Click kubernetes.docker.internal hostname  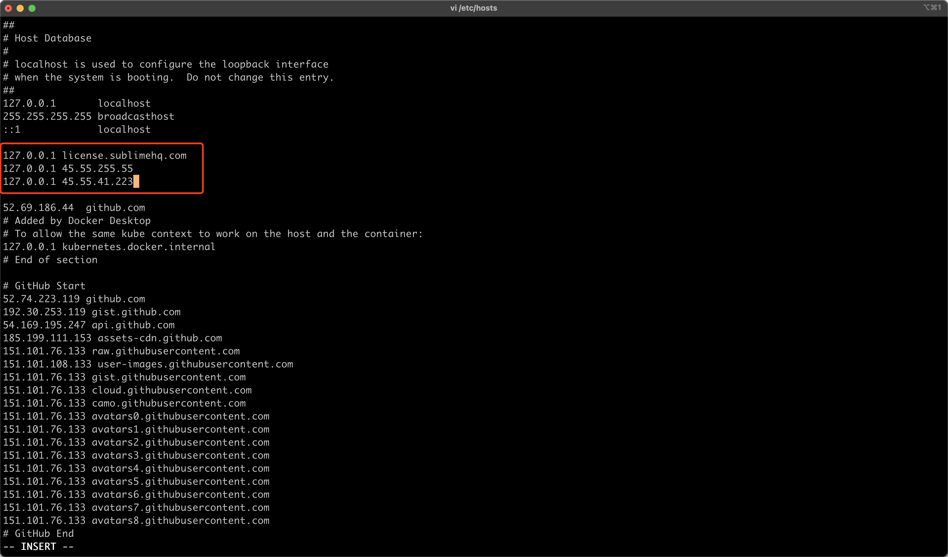click(138, 247)
